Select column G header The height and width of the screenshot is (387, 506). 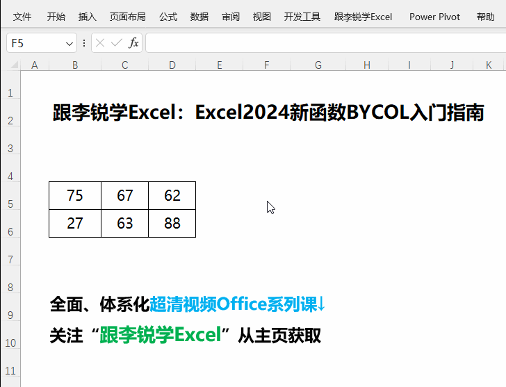coord(318,65)
